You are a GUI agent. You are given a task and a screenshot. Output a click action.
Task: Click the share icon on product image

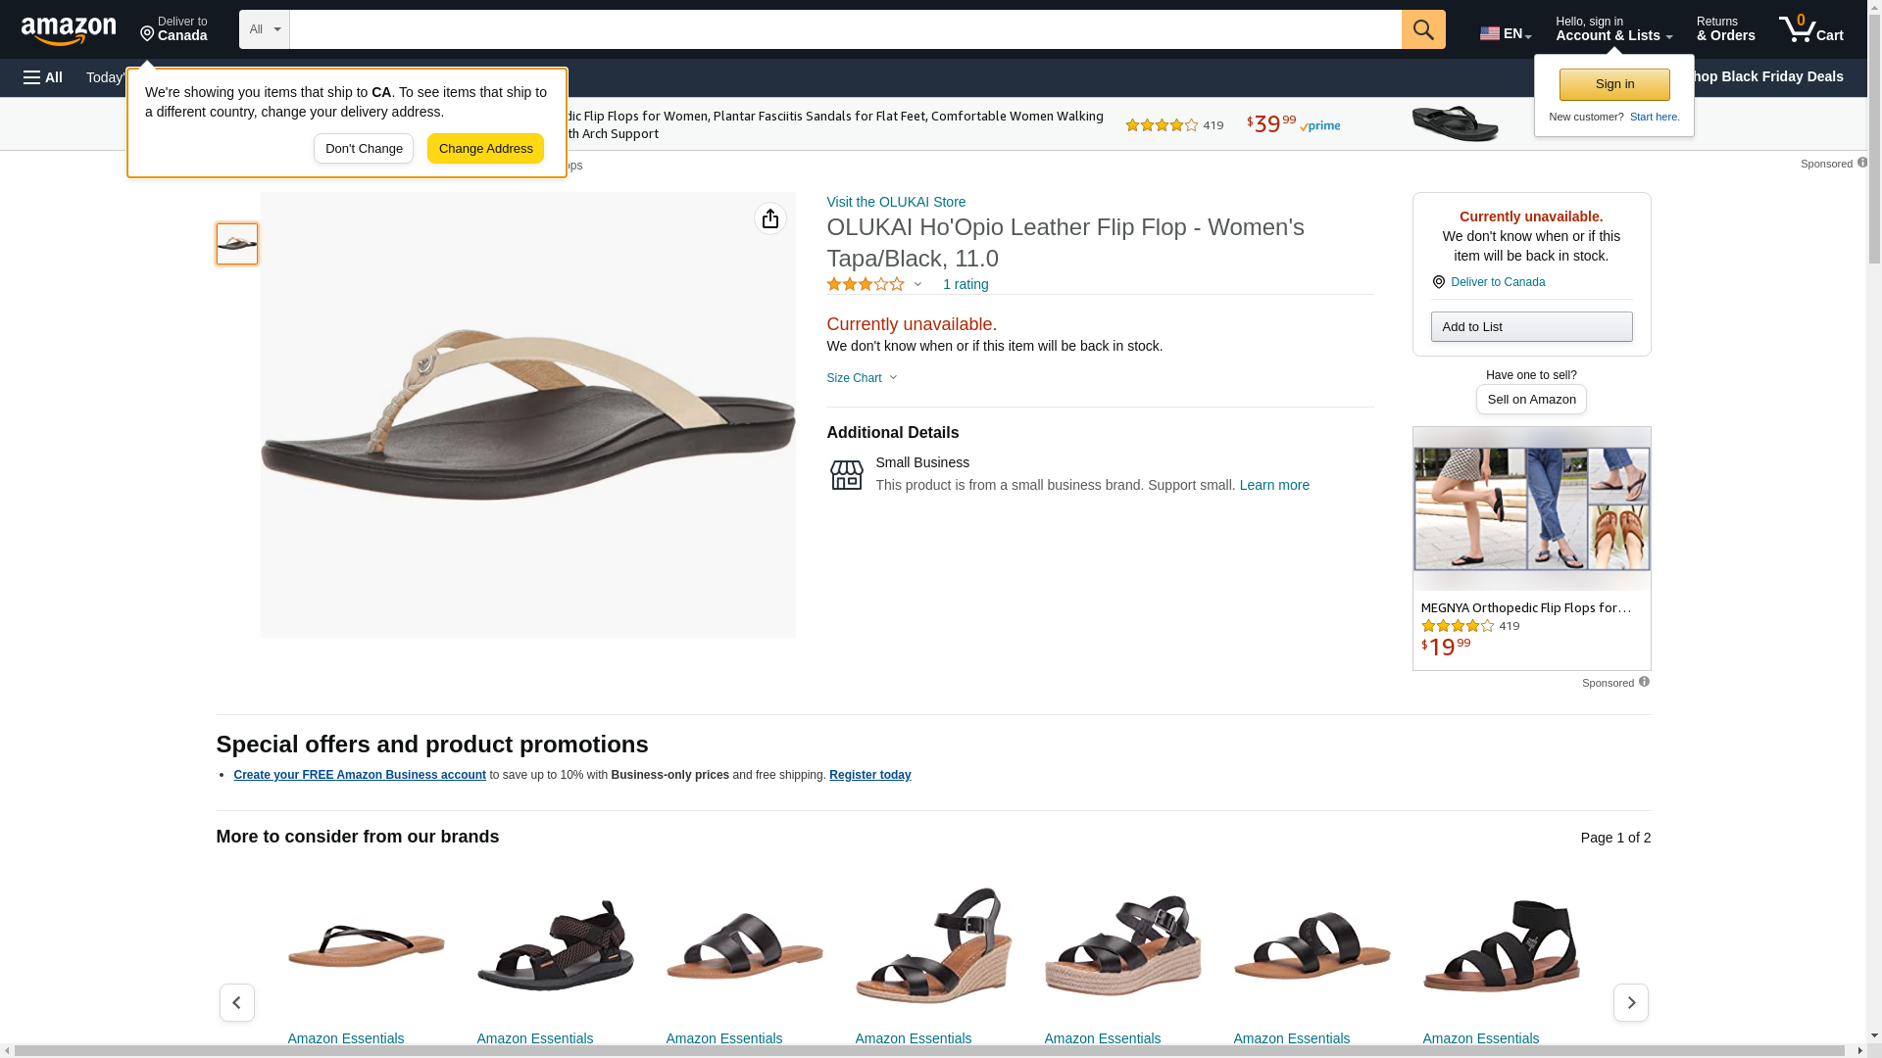[769, 218]
